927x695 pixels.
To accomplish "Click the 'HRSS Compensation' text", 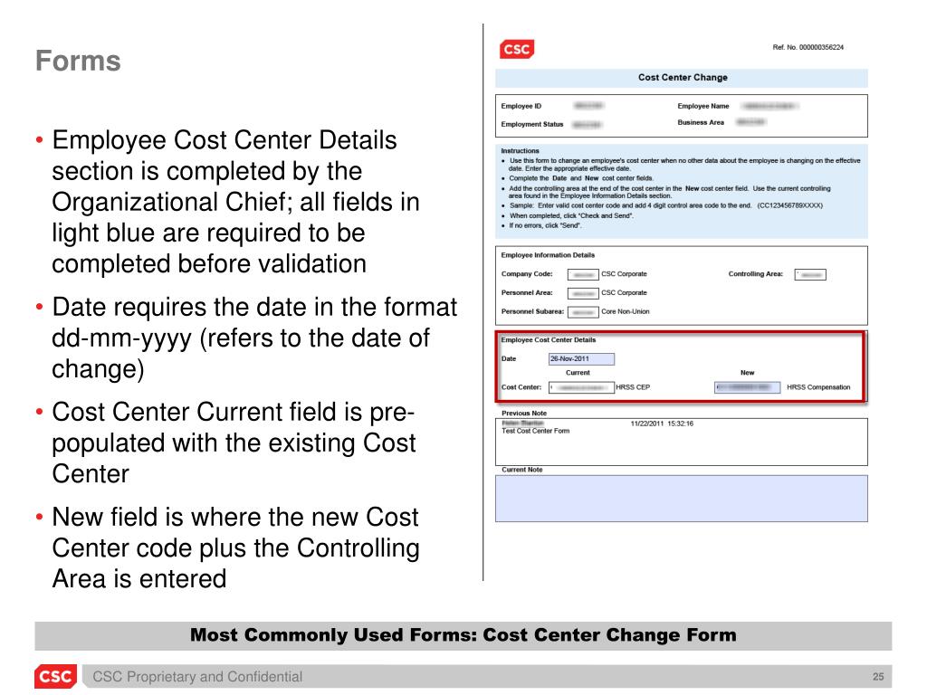I will [818, 387].
